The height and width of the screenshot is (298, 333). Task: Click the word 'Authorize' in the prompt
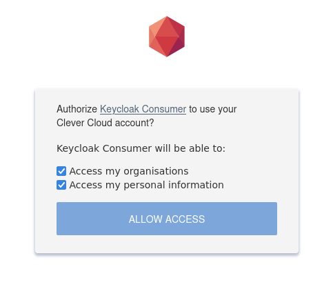point(77,109)
